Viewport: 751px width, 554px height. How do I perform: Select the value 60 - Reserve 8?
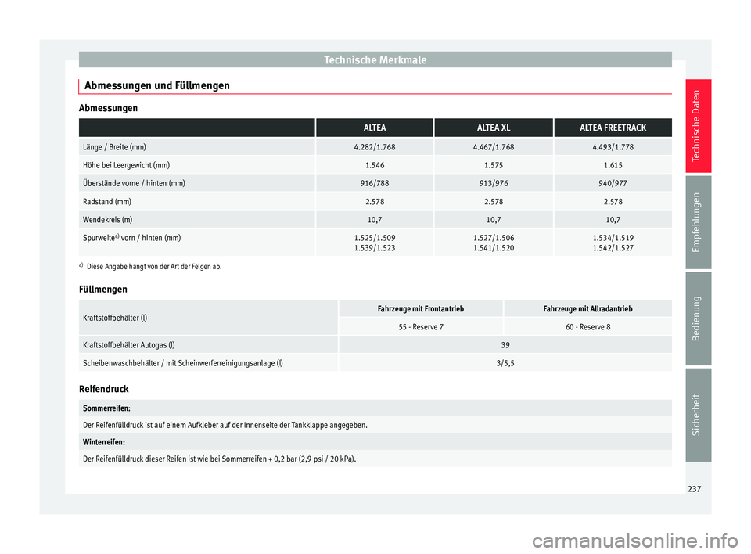click(588, 327)
